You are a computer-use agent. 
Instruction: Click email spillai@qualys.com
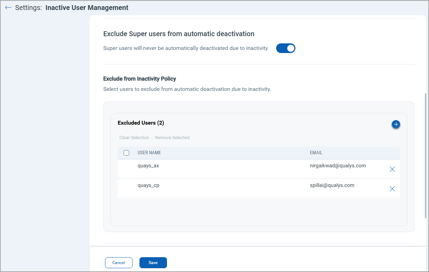click(332, 185)
